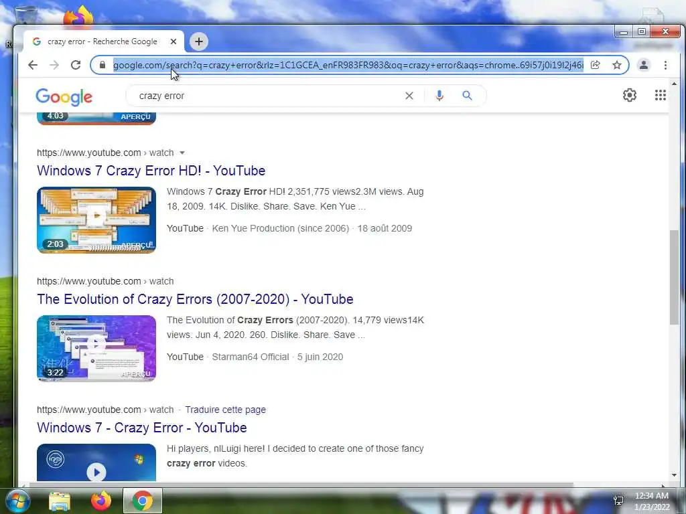Viewport: 686px width, 514px height.
Task: Click '5 juin 2020' date text
Action: [320, 357]
